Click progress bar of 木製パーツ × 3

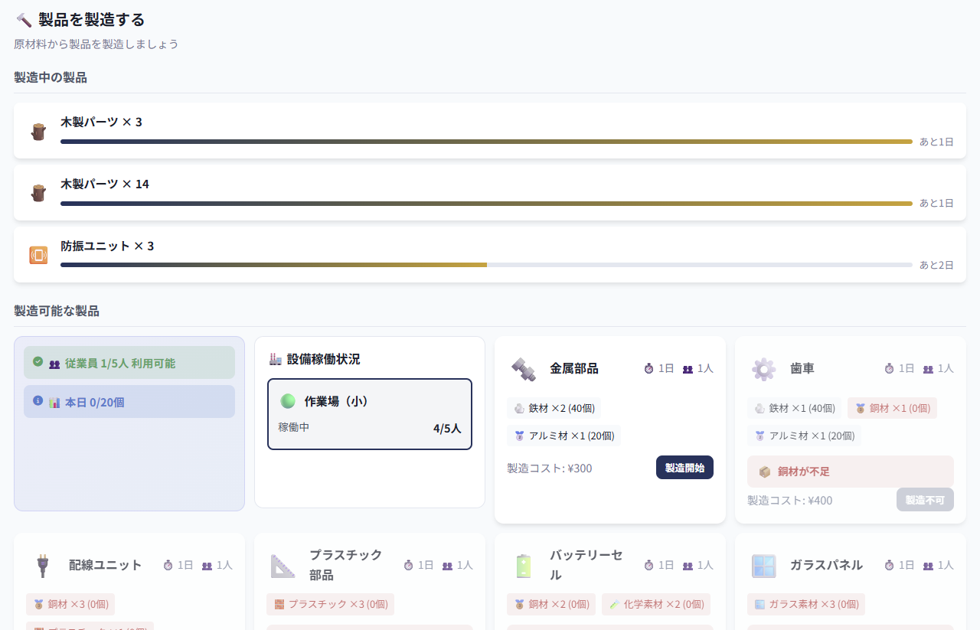click(x=486, y=142)
